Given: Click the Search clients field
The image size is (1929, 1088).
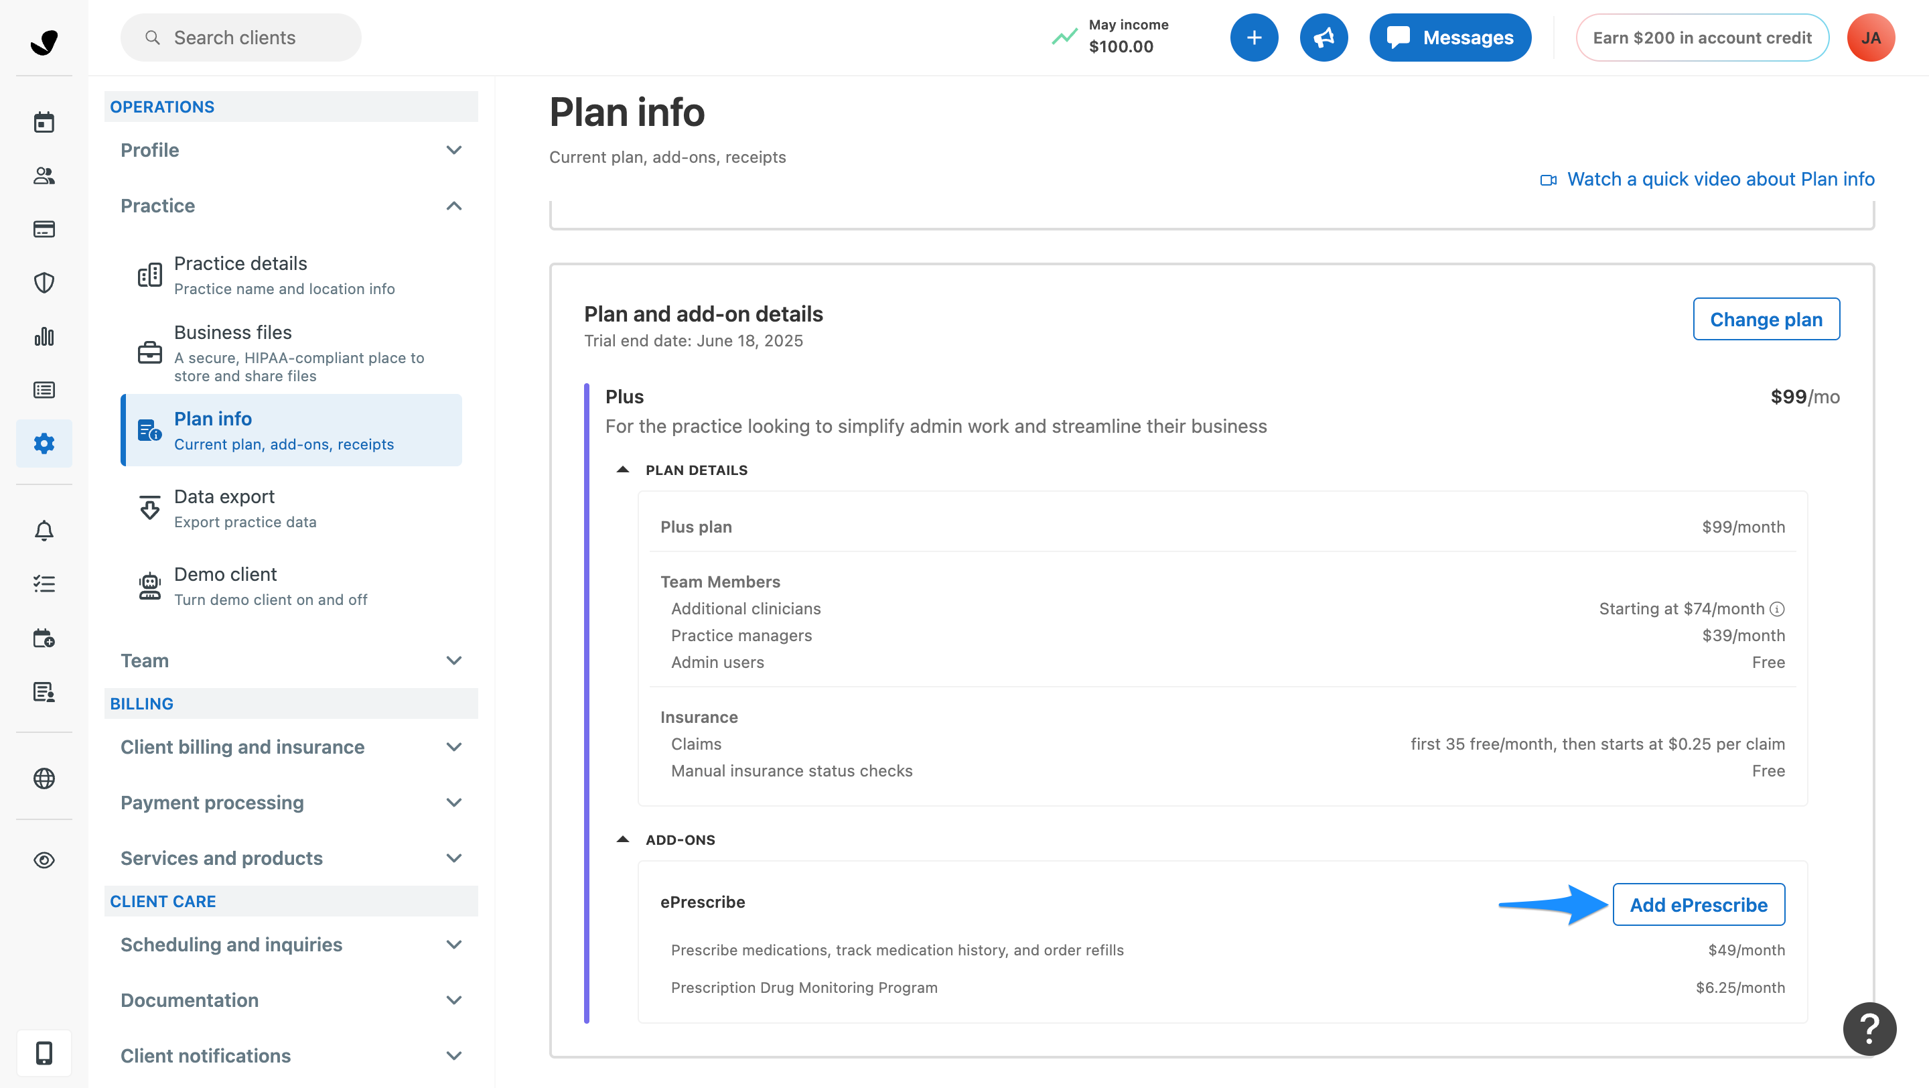Looking at the screenshot, I should click(241, 38).
